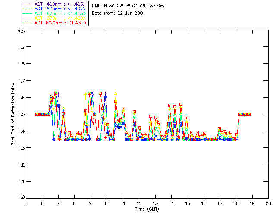The image size is (276, 220).
Task: Click the 1.5 tick on the y-axis
Action: (x=21, y=114)
